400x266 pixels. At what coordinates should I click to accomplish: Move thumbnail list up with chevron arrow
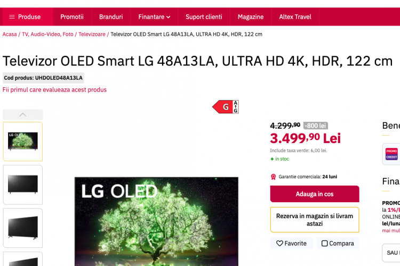(23, 114)
